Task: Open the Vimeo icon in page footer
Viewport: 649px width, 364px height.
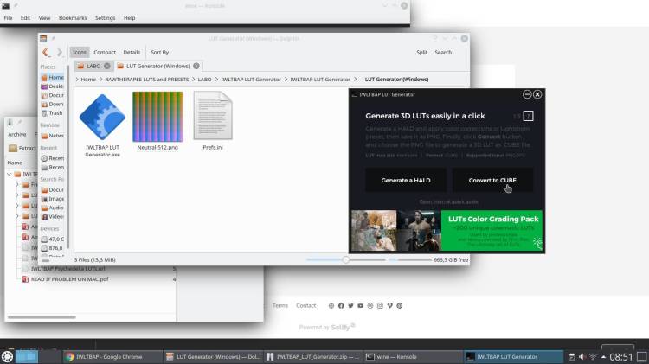Action: 389,306
